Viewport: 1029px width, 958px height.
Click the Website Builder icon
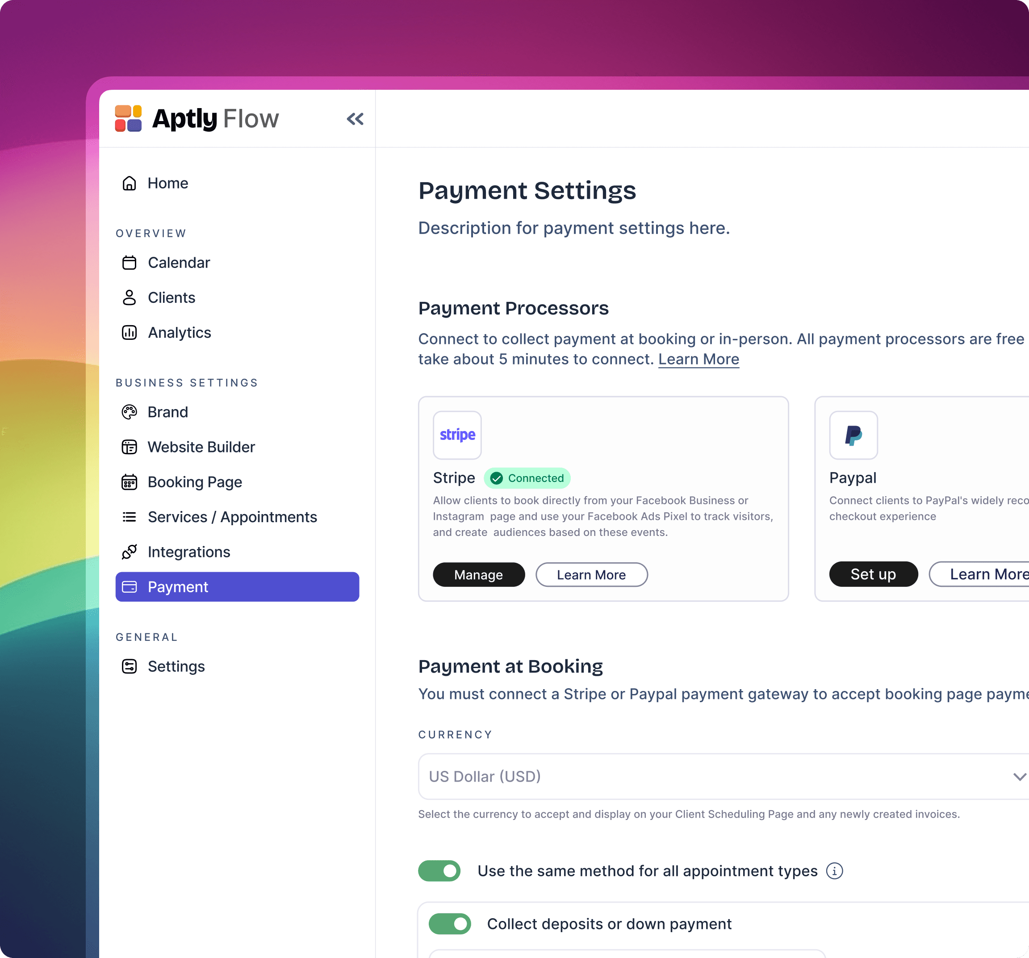coord(129,447)
